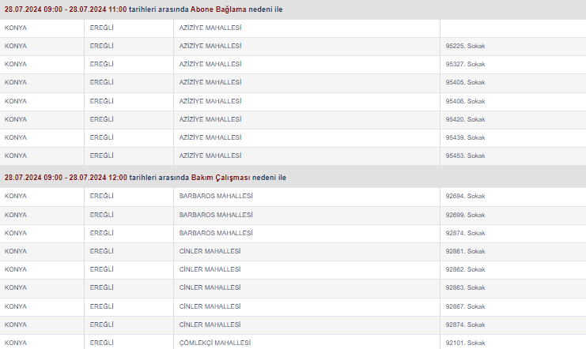Select 92874. Sokak under Cinler Mahallesi

[x=465, y=325]
